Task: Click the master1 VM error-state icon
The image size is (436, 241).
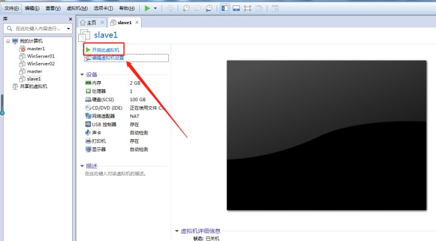Action: point(22,49)
